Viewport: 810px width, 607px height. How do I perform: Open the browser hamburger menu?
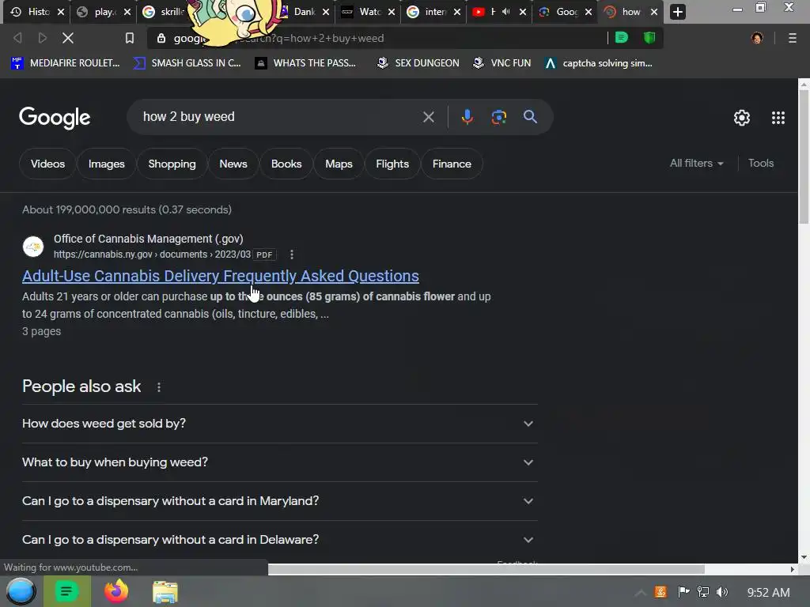(793, 38)
